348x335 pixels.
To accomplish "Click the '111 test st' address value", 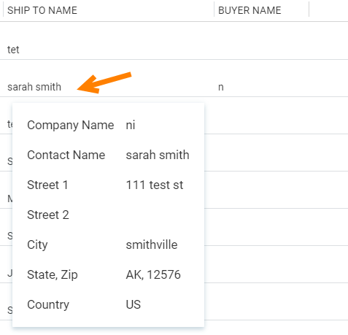I will [155, 185].
